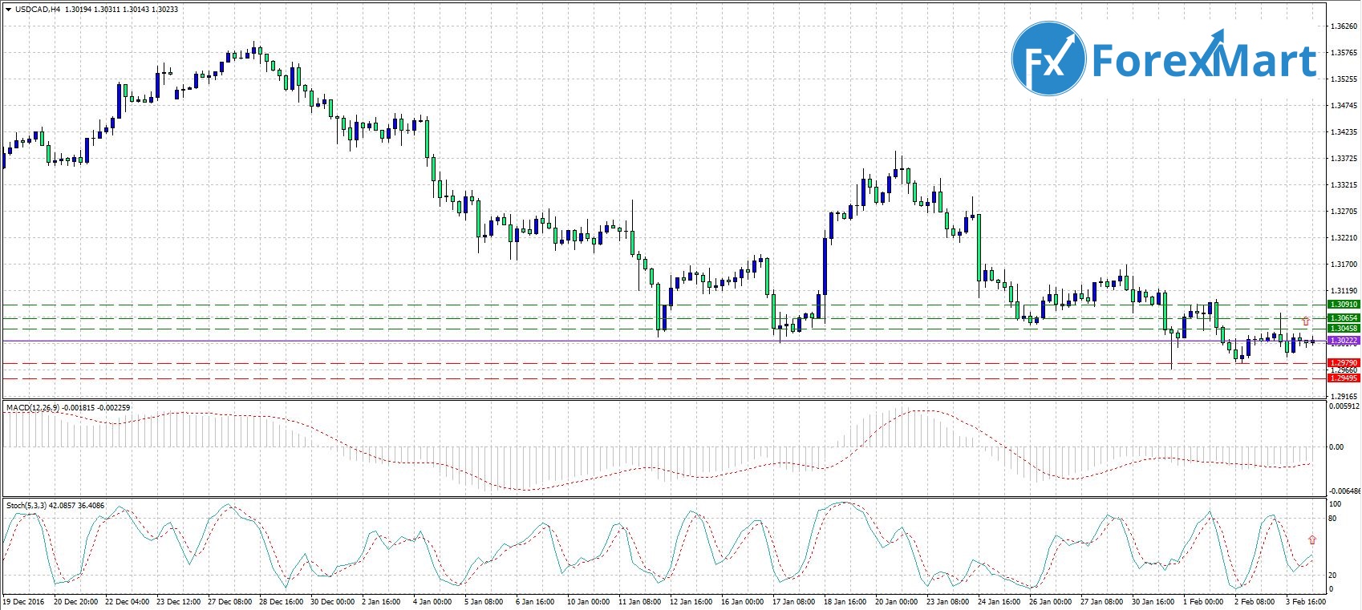
Task: Click the low price value 1.30143
Action: click(x=136, y=10)
